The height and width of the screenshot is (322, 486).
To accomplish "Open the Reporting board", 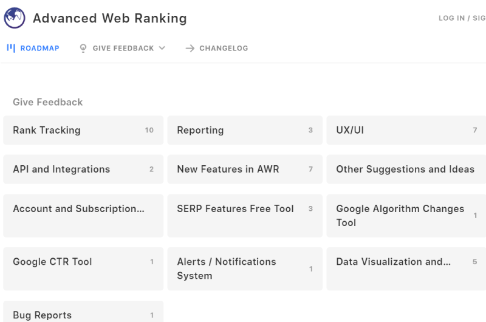I will (x=245, y=130).
